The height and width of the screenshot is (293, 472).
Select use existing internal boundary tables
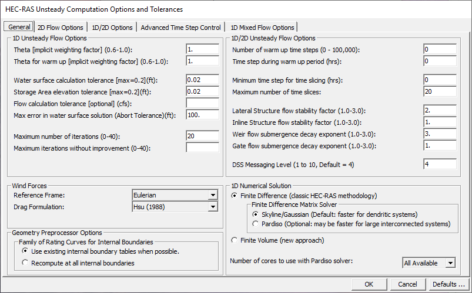(x=101, y=251)
